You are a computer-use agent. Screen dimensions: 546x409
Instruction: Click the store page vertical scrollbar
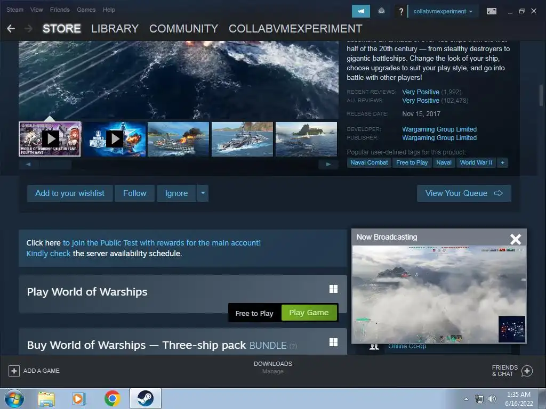pyautogui.click(x=541, y=96)
